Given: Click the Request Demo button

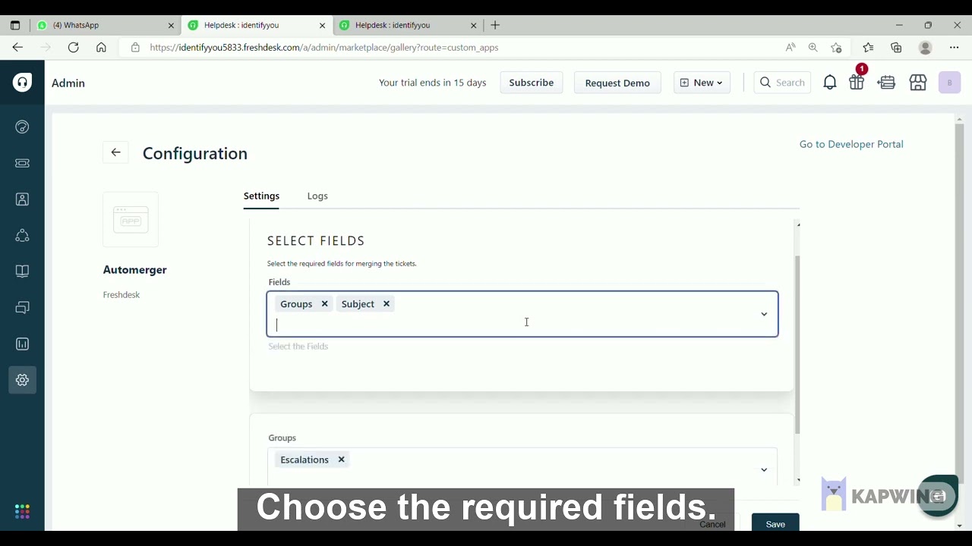Looking at the screenshot, I should 617,83.
